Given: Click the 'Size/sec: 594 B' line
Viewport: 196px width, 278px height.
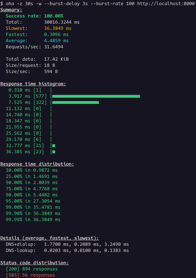Looking at the screenshot, I should [32, 71].
